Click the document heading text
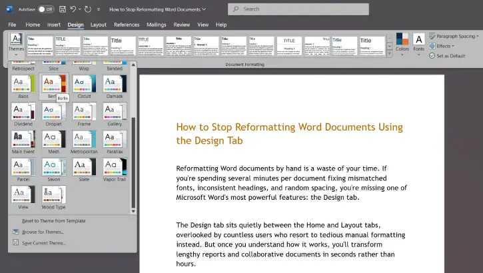Image resolution: width=483 pixels, height=273 pixels. (290, 134)
